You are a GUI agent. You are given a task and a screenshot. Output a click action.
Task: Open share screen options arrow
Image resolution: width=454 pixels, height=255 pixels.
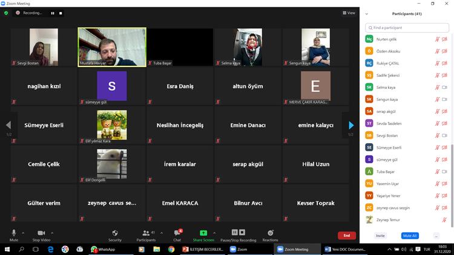coord(214,233)
